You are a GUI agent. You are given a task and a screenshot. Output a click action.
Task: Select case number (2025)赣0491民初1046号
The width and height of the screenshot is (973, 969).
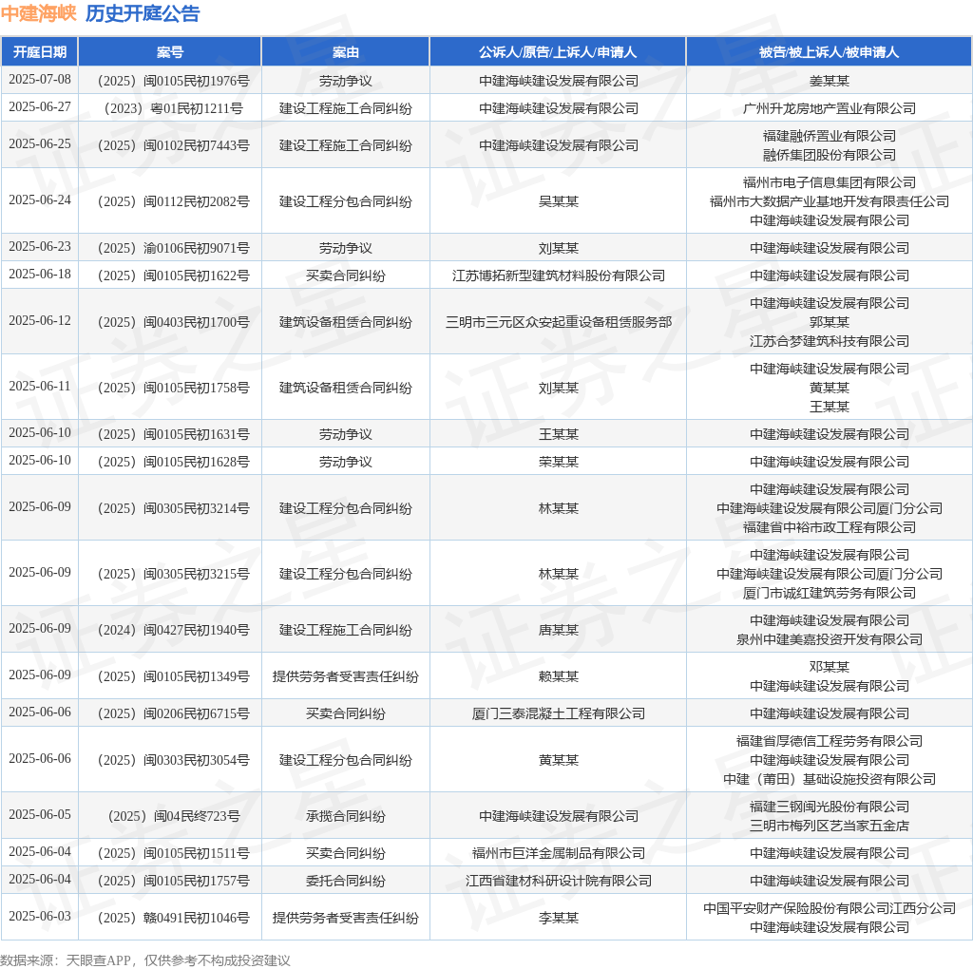173,918
